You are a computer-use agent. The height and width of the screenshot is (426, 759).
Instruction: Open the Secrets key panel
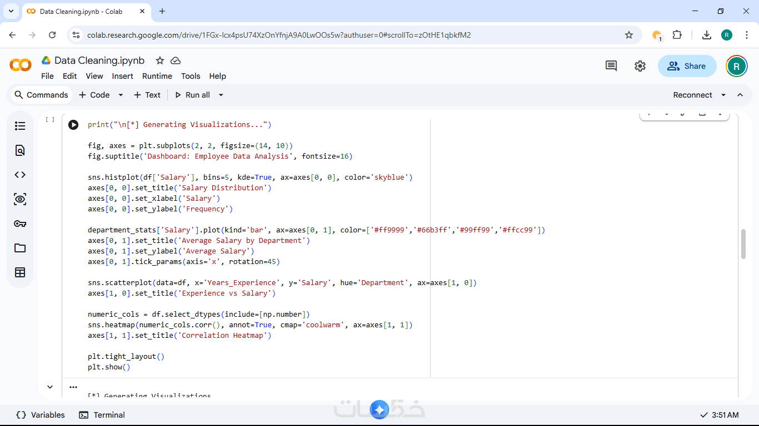click(x=20, y=224)
